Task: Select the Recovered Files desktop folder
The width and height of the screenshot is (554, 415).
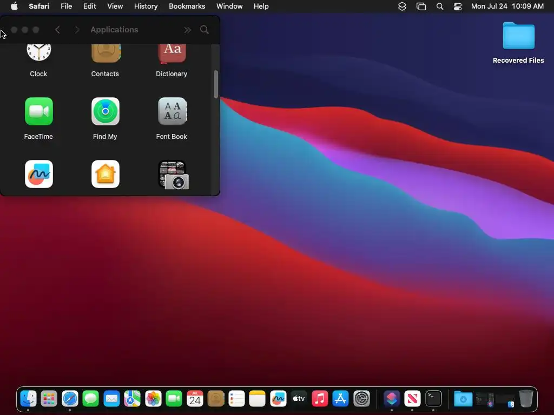Action: point(518,43)
